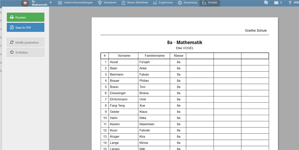Select the cell Krüger

pos(123,137)
